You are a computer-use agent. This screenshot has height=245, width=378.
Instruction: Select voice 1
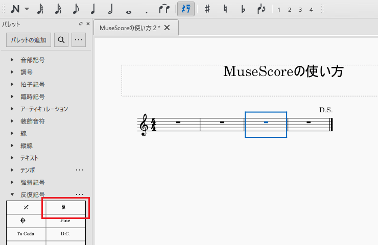[279, 10]
